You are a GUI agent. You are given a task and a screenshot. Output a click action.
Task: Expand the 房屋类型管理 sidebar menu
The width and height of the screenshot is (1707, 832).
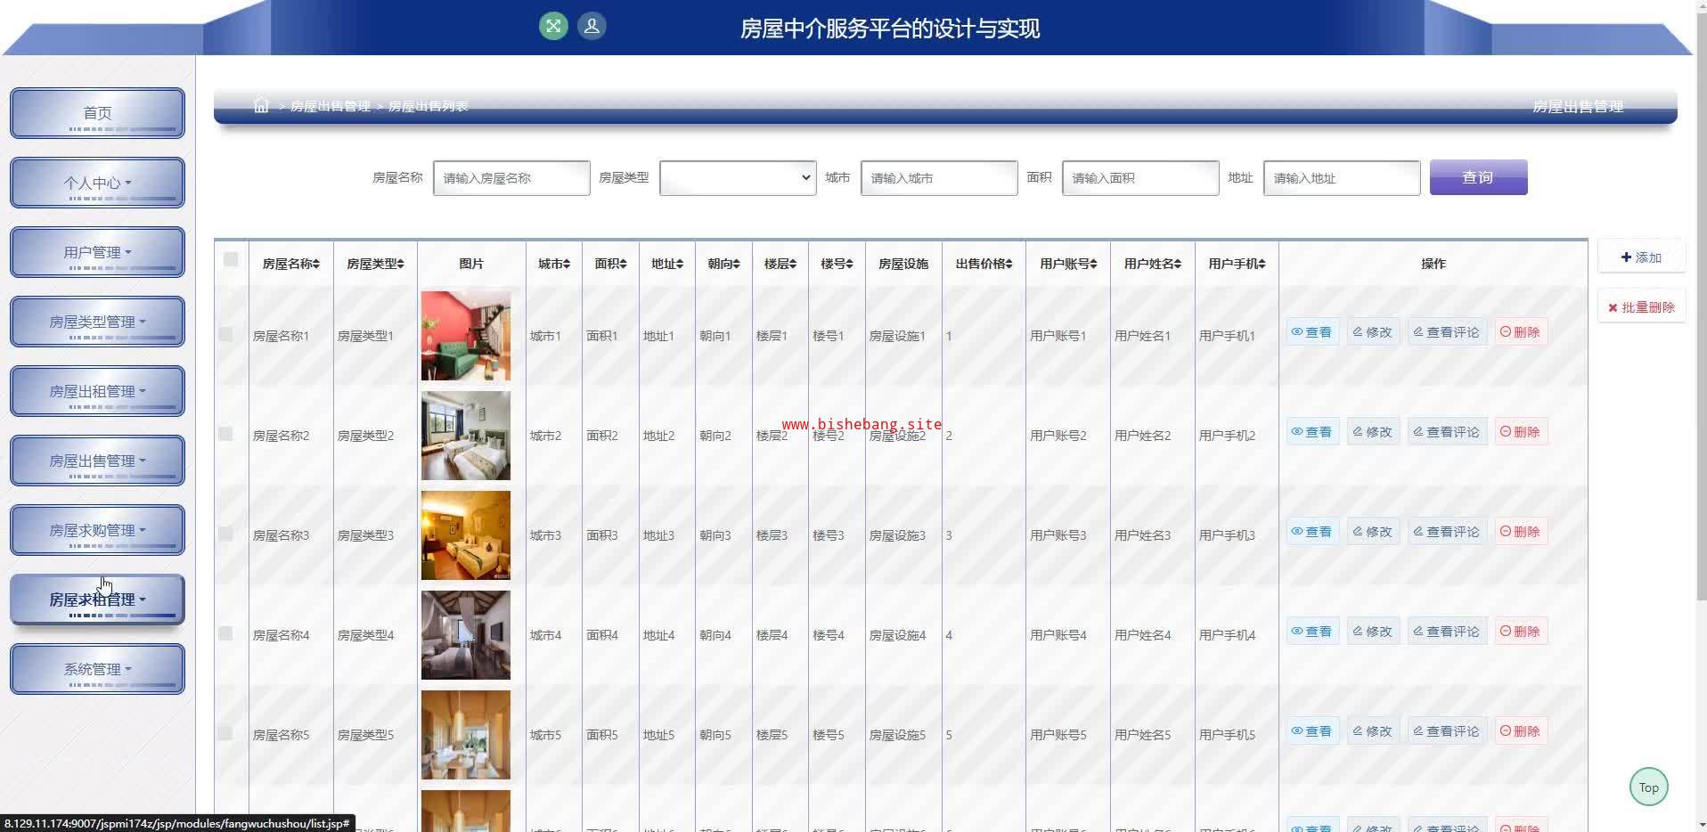(x=97, y=322)
